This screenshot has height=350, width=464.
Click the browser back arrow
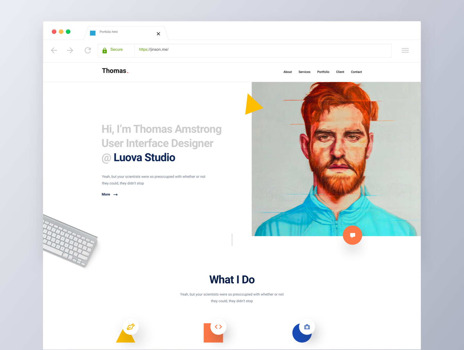[x=54, y=50]
